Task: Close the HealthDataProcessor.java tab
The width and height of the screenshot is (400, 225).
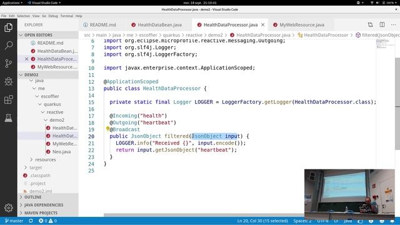Action: click(x=262, y=25)
